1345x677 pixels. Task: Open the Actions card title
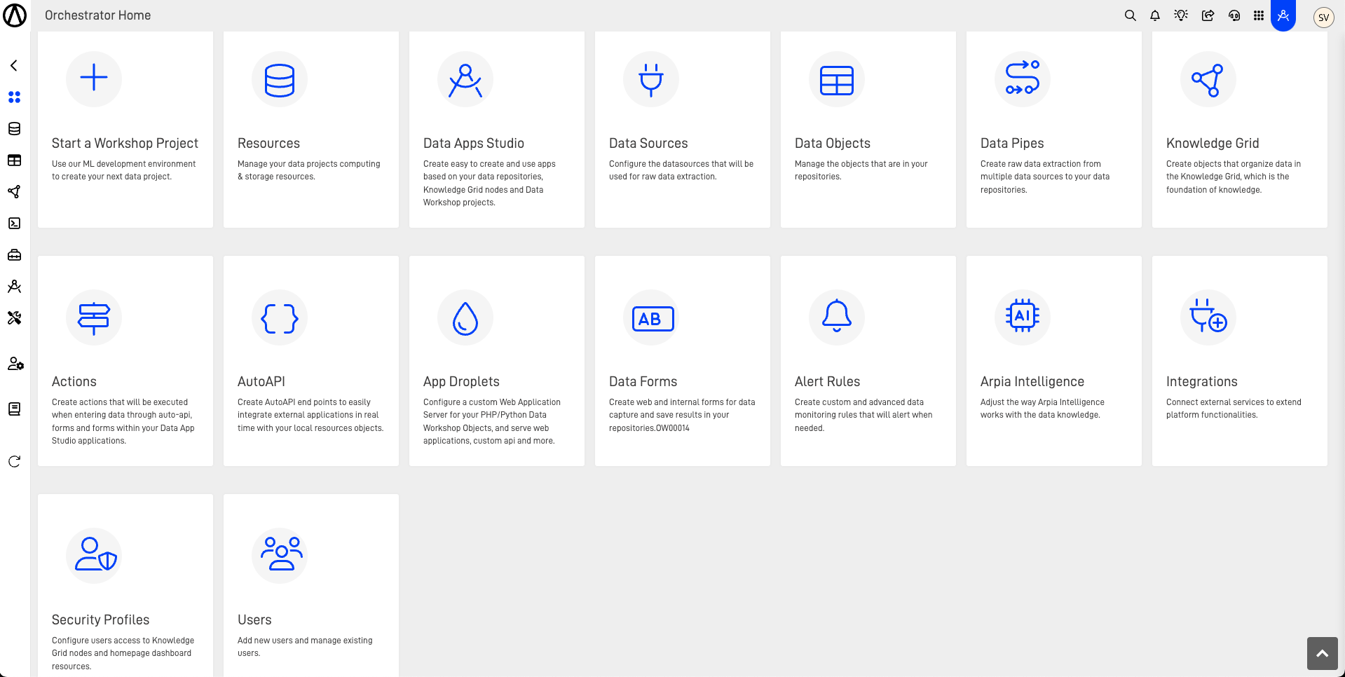pyautogui.click(x=74, y=381)
